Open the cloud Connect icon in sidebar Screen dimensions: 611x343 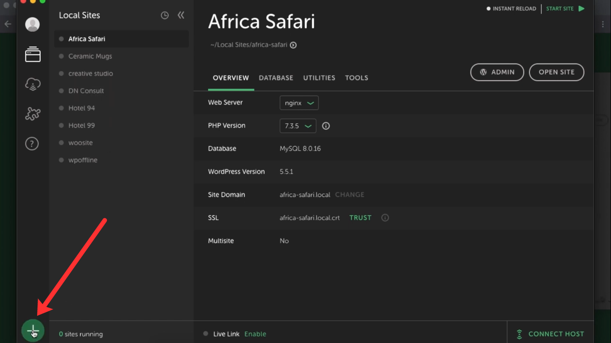tap(33, 84)
